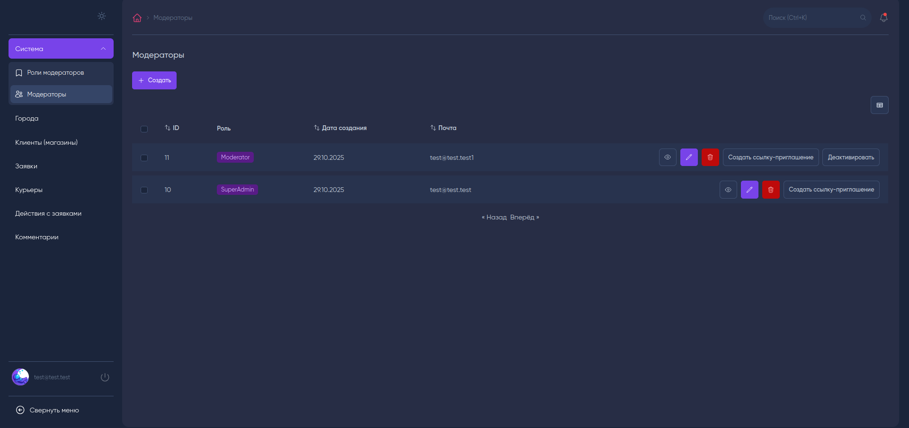Sort table by Почта column
This screenshot has width=909, height=428.
[444, 128]
